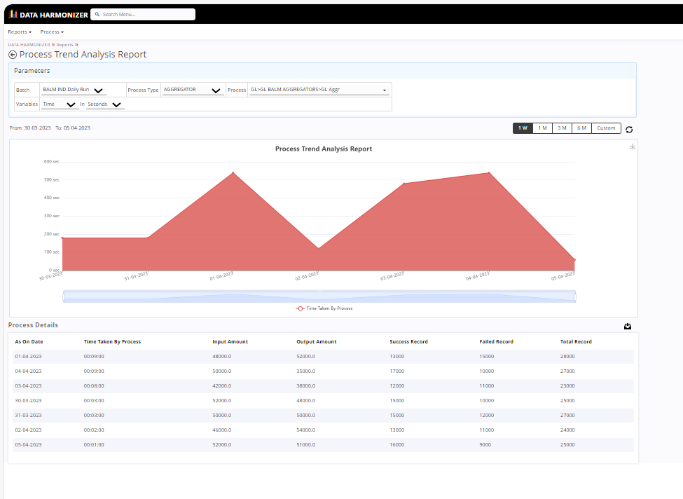
Task: Click the 05-04-2023 data point on chart
Action: pyautogui.click(x=574, y=260)
